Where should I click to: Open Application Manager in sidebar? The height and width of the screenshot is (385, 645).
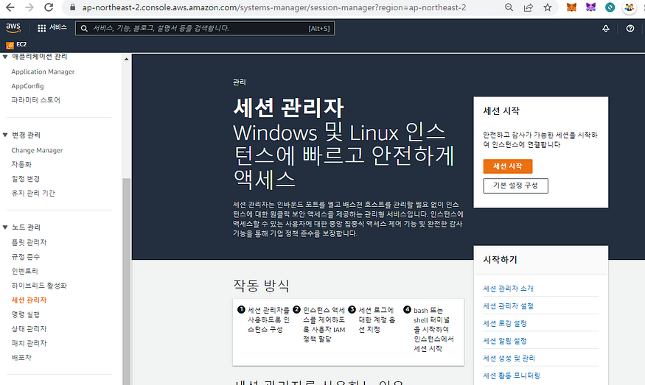[43, 71]
